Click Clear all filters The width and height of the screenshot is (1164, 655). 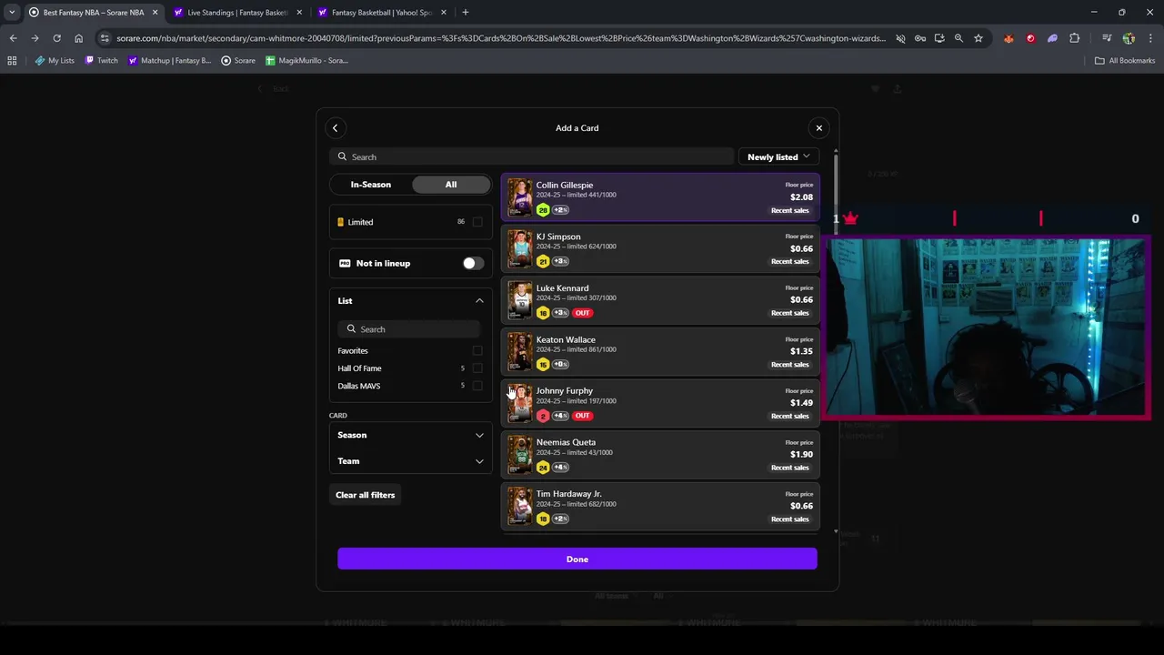point(365,495)
